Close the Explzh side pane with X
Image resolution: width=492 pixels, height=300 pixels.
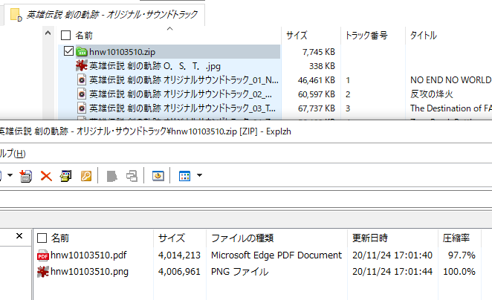19,235
